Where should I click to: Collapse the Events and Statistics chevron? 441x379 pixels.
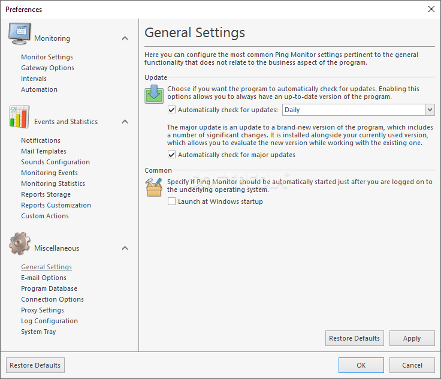click(x=125, y=122)
